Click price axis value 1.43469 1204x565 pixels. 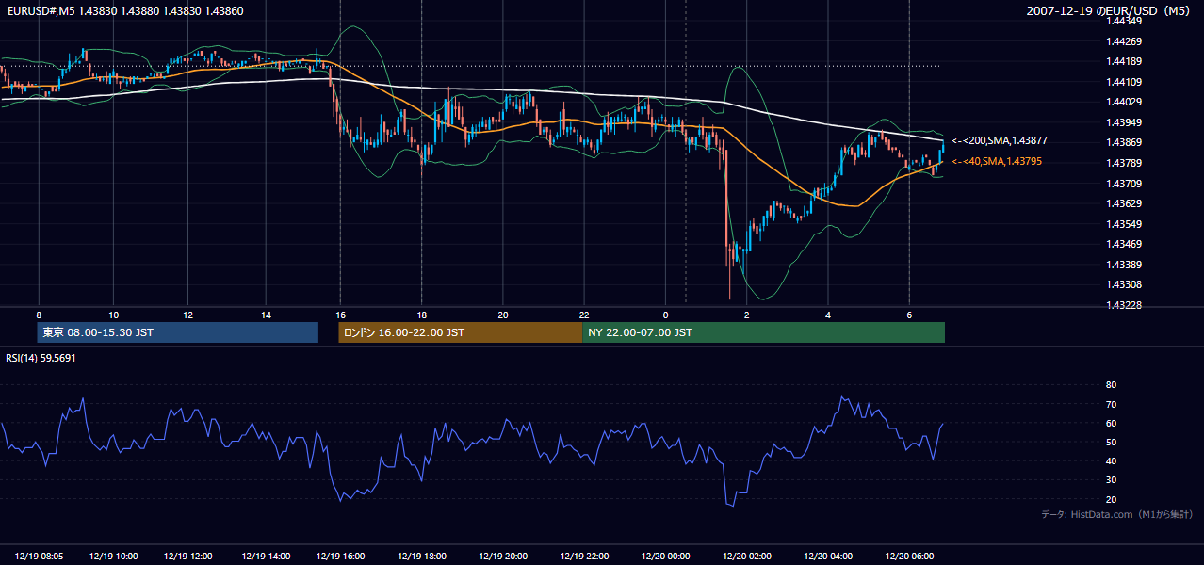(1124, 244)
